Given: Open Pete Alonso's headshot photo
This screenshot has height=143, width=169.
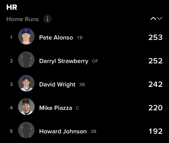Looking at the screenshot, I should (x=26, y=36).
